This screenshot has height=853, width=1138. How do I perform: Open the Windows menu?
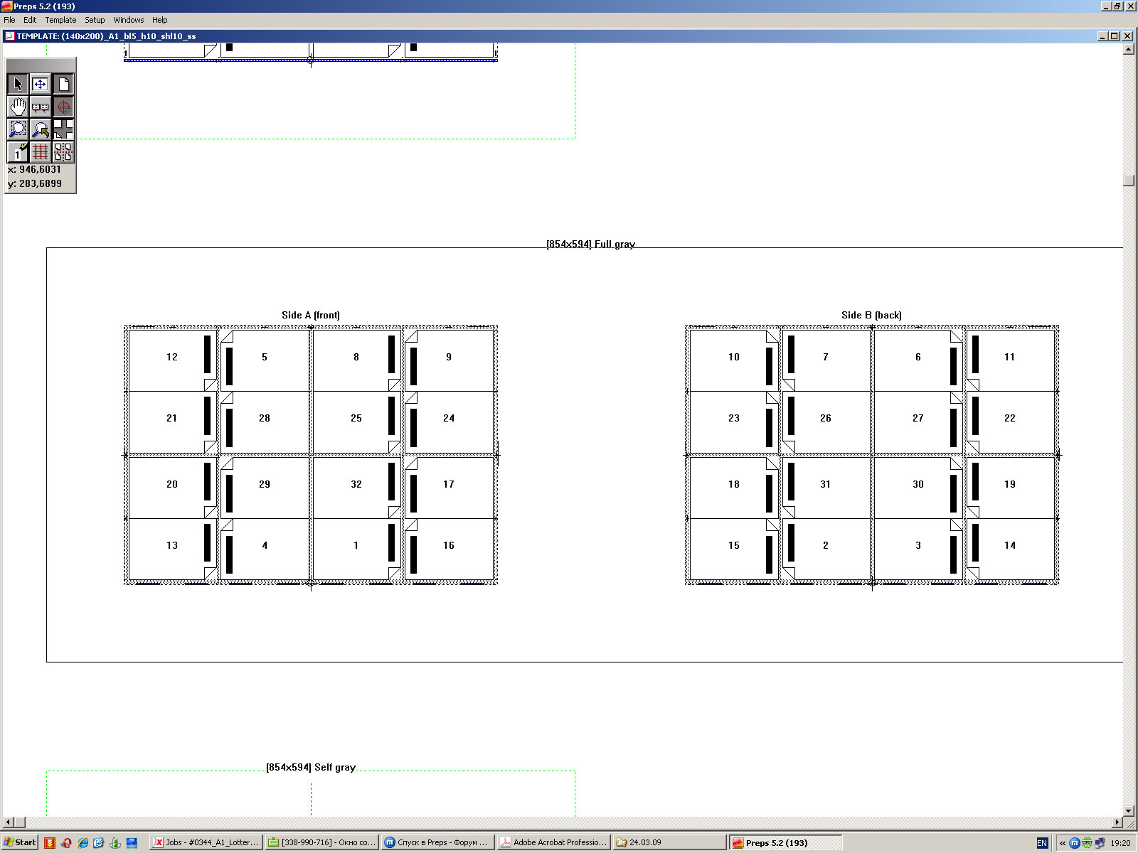pyautogui.click(x=129, y=20)
